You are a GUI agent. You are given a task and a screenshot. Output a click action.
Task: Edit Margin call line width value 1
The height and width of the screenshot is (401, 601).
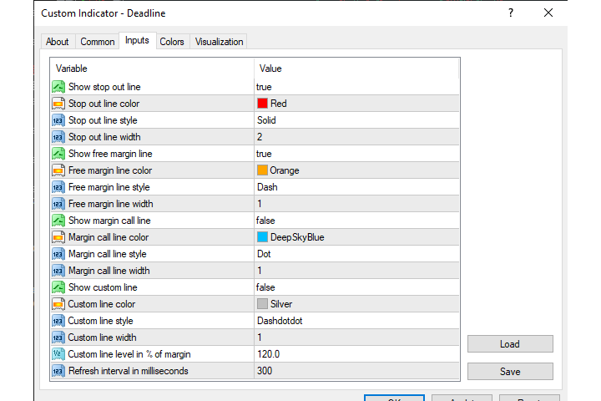(356, 271)
